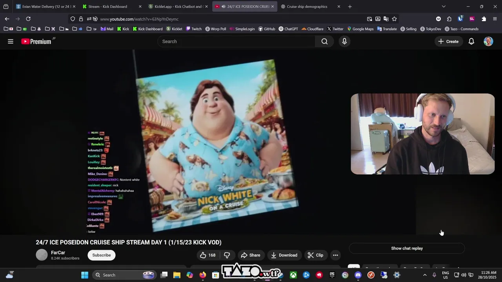This screenshot has width=502, height=282.
Task: Dislike the video
Action: coord(227,255)
